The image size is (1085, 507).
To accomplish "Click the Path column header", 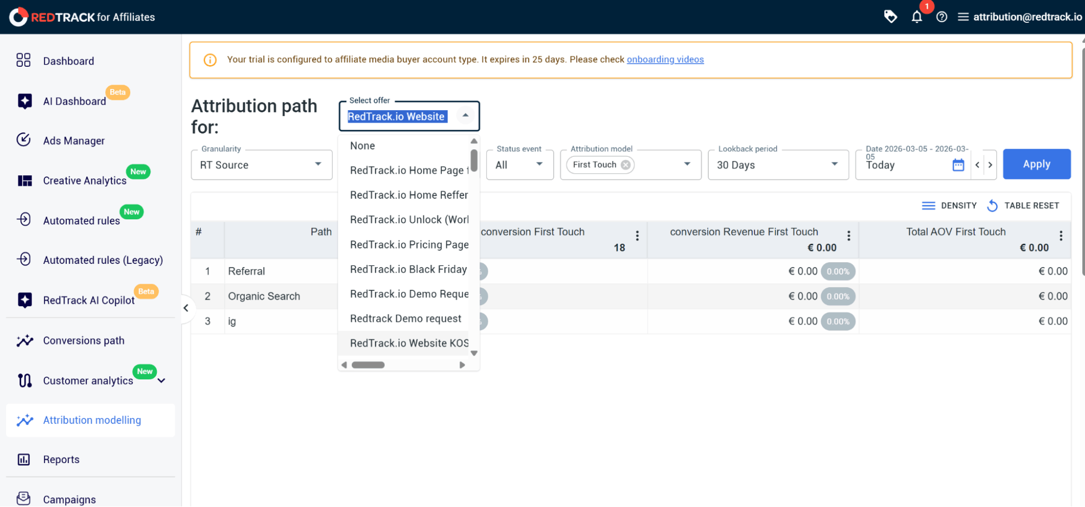I will click(321, 232).
